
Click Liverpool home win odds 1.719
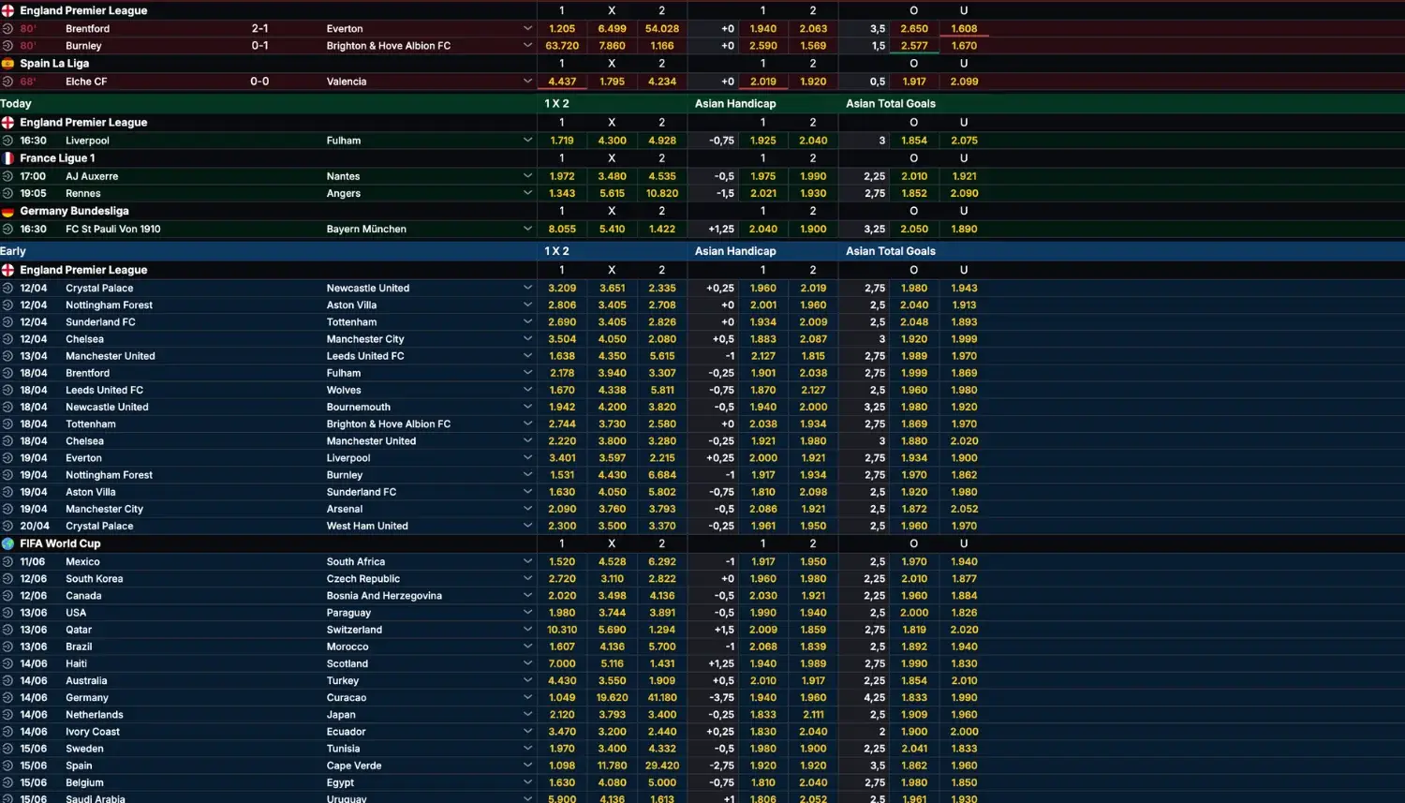[562, 141]
